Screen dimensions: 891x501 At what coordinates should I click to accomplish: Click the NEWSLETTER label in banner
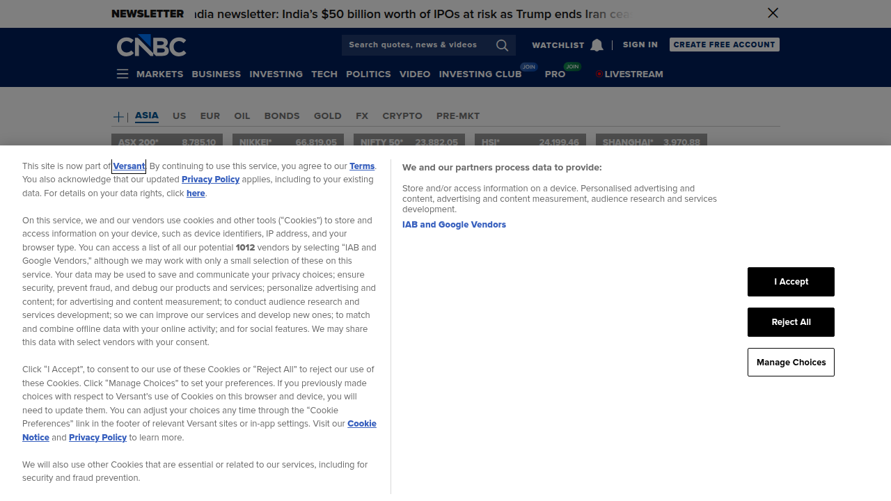click(148, 13)
